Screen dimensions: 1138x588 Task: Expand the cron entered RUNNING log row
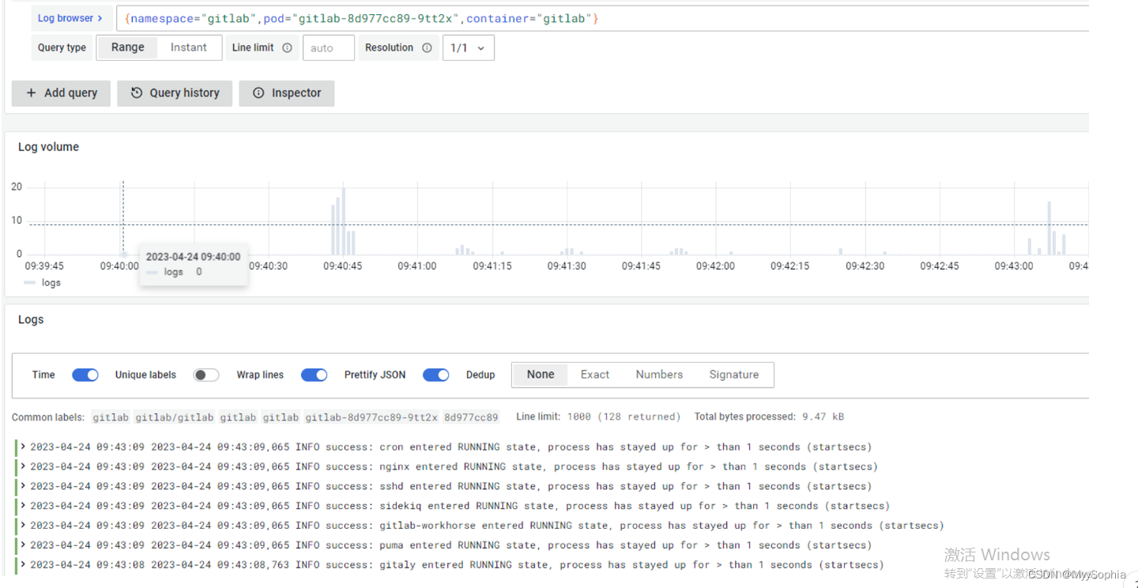tap(24, 447)
